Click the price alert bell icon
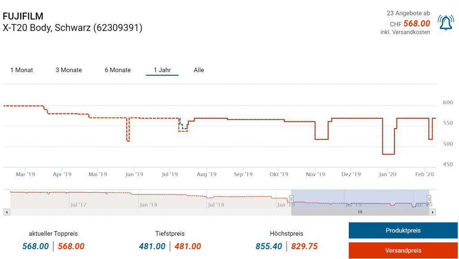 [446, 23]
